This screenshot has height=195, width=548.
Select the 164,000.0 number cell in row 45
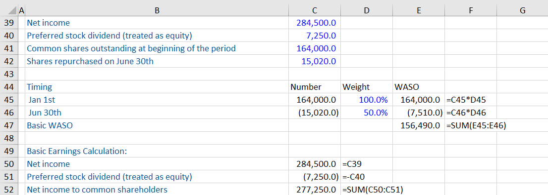click(315, 100)
